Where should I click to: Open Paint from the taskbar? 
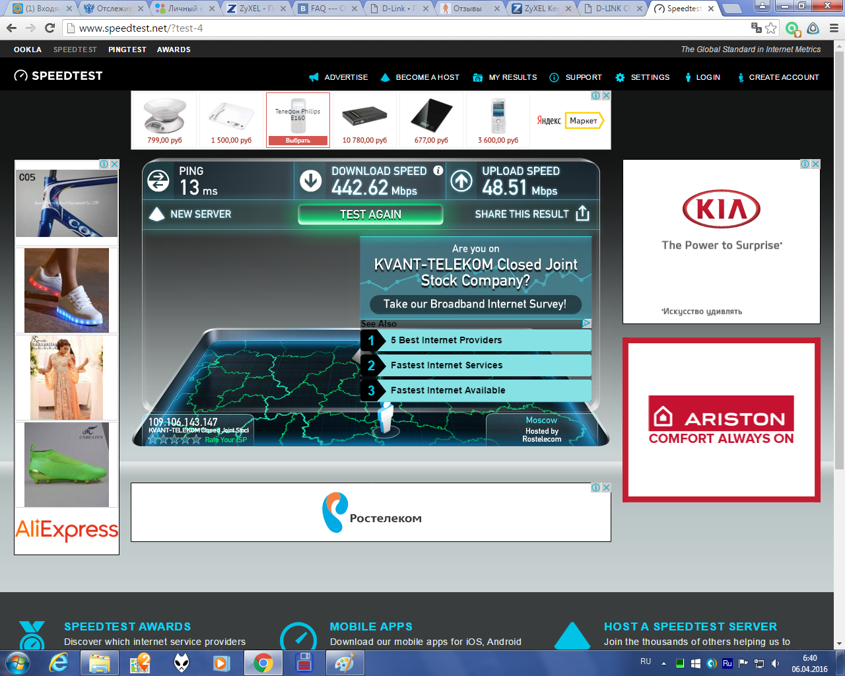coord(345,663)
